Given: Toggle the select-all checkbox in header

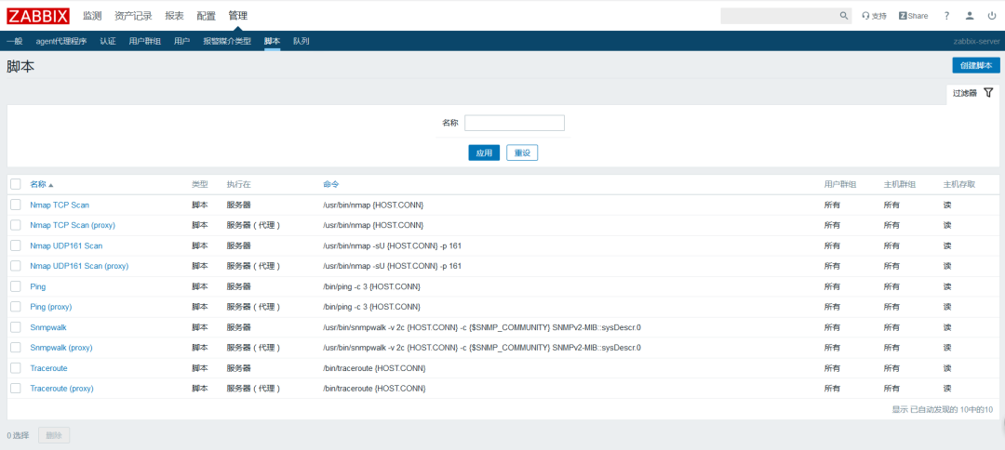Looking at the screenshot, I should [16, 184].
